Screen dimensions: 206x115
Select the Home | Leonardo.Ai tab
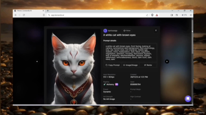coord(29,11)
